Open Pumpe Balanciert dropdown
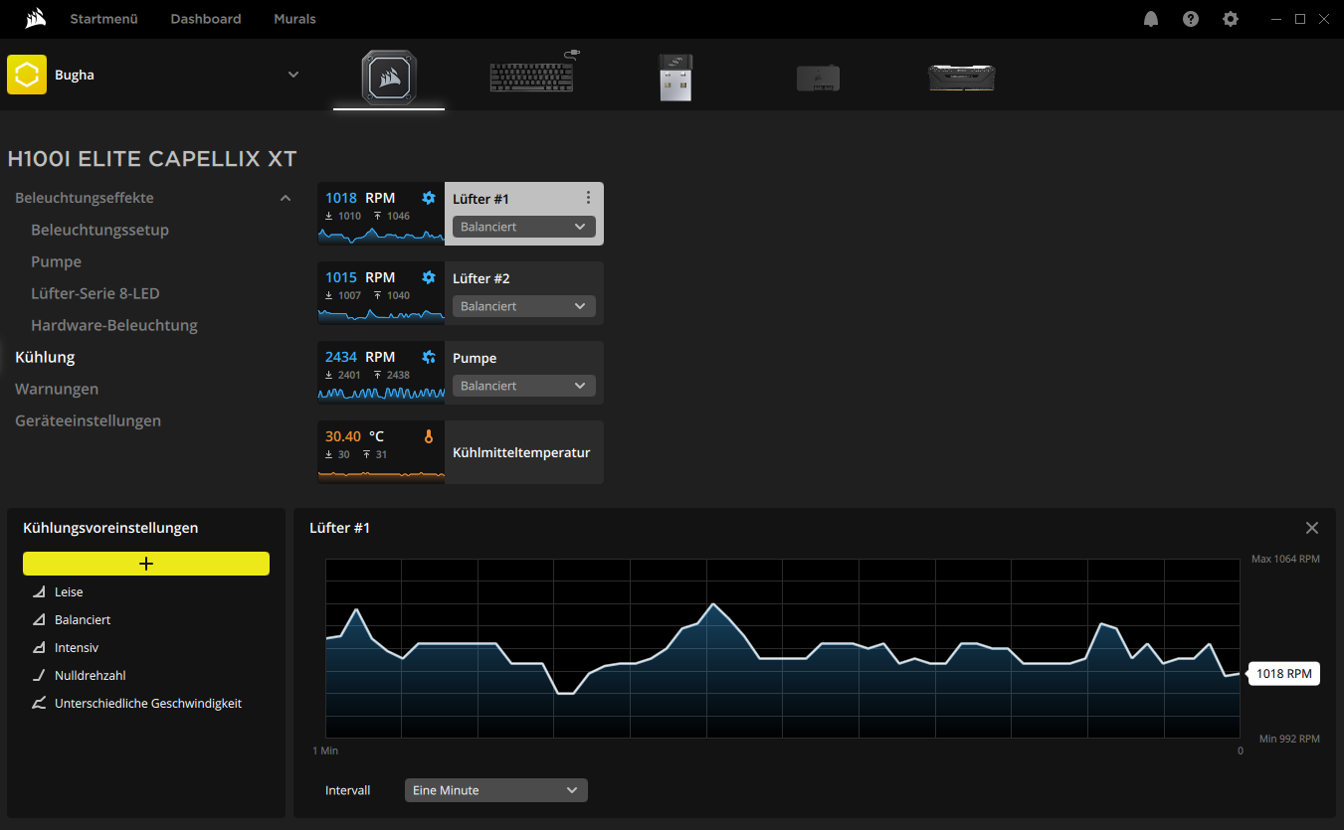This screenshot has height=830, width=1344. point(524,386)
